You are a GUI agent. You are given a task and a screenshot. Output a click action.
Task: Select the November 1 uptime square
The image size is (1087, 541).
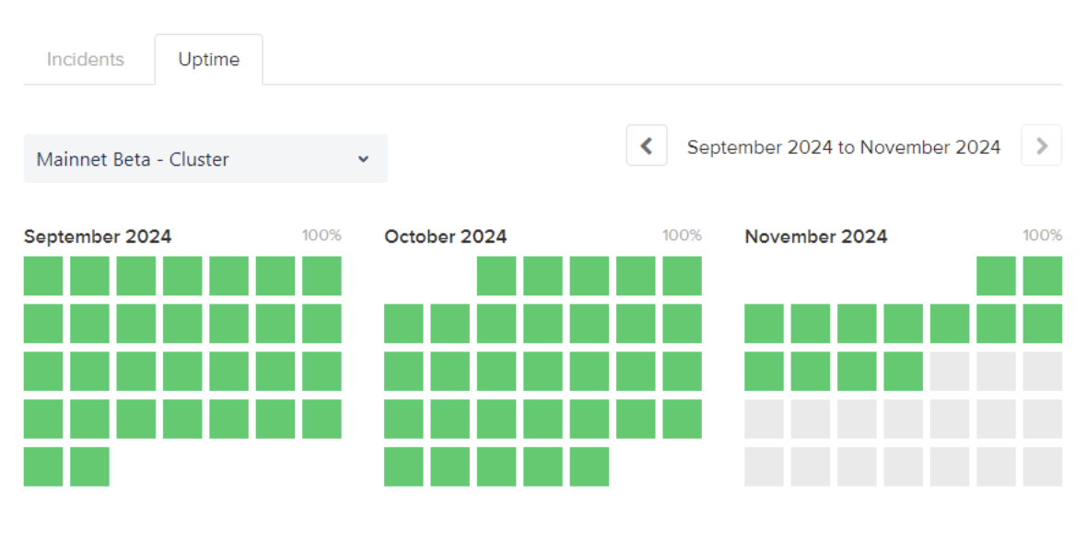click(996, 276)
